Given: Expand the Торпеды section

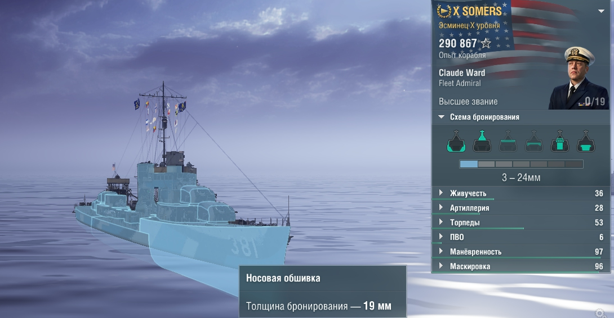Looking at the screenshot, I should click(x=521, y=222).
